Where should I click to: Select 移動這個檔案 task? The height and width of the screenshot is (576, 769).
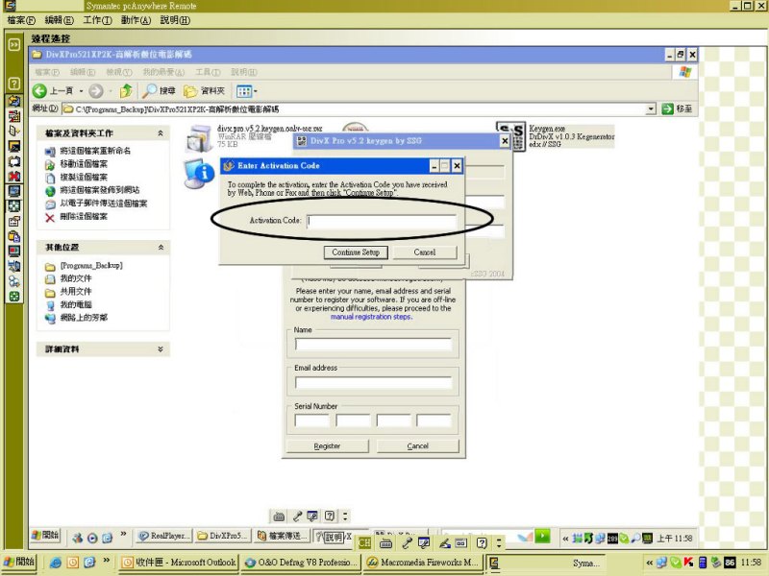pos(84,164)
